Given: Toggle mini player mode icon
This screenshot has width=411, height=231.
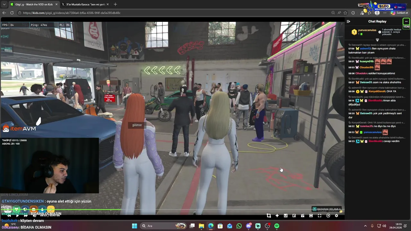Looking at the screenshot, I should [x=302, y=216].
